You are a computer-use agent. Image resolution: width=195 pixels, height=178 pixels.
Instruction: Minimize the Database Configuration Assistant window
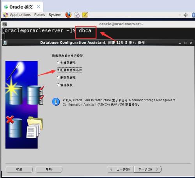(180, 43)
